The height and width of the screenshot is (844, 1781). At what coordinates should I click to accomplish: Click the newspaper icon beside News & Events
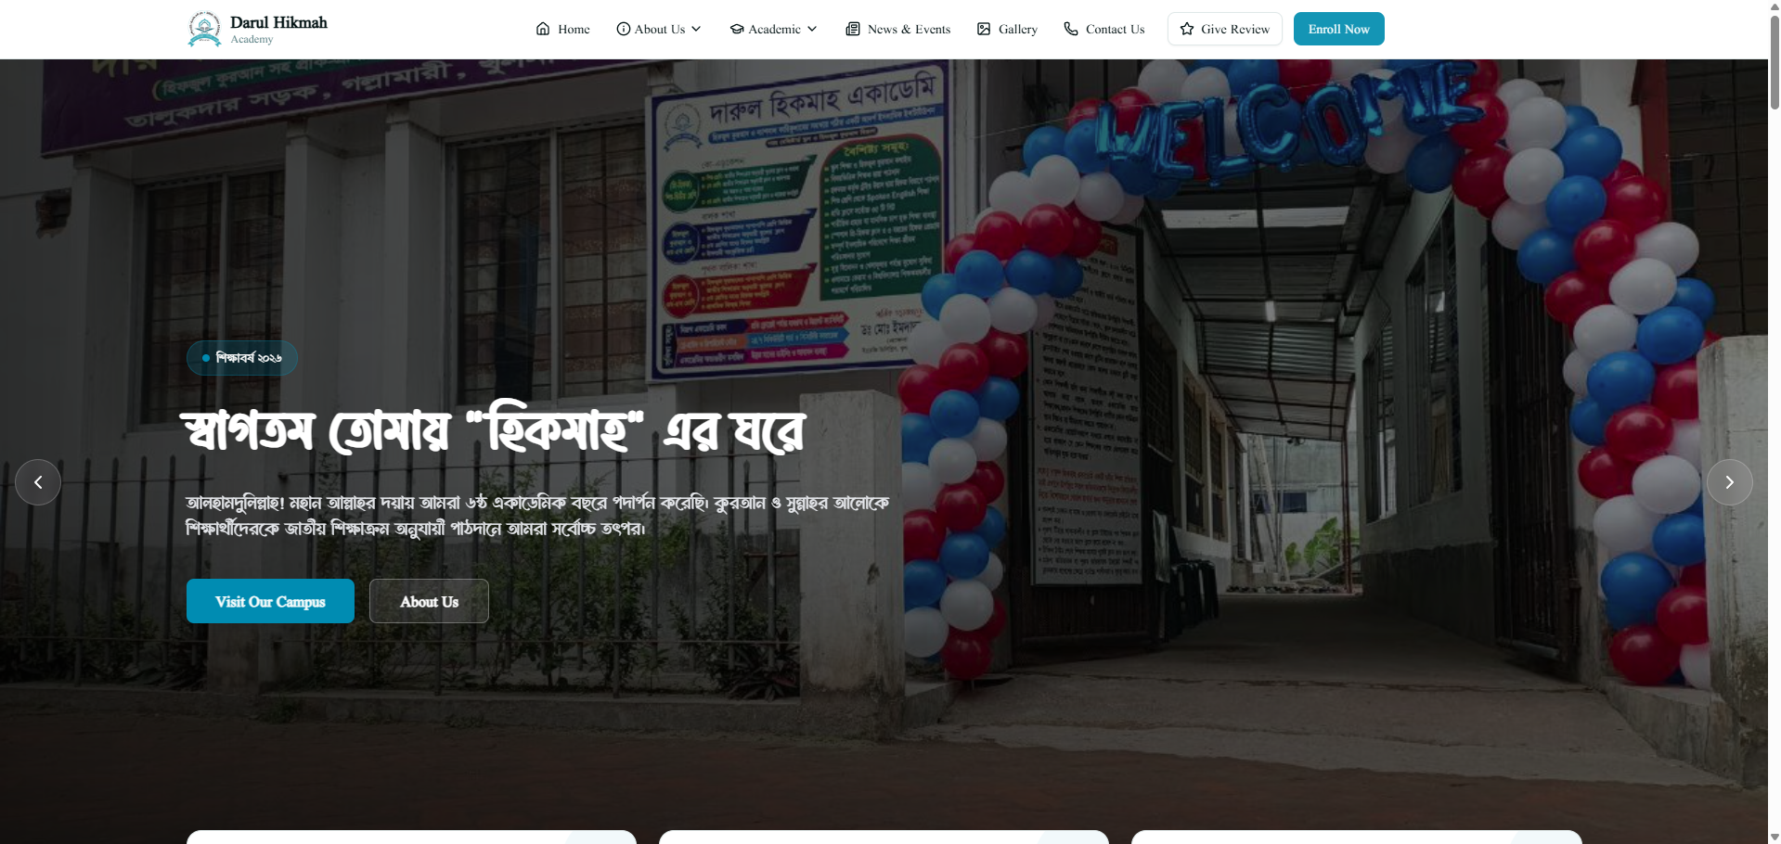pos(853,29)
